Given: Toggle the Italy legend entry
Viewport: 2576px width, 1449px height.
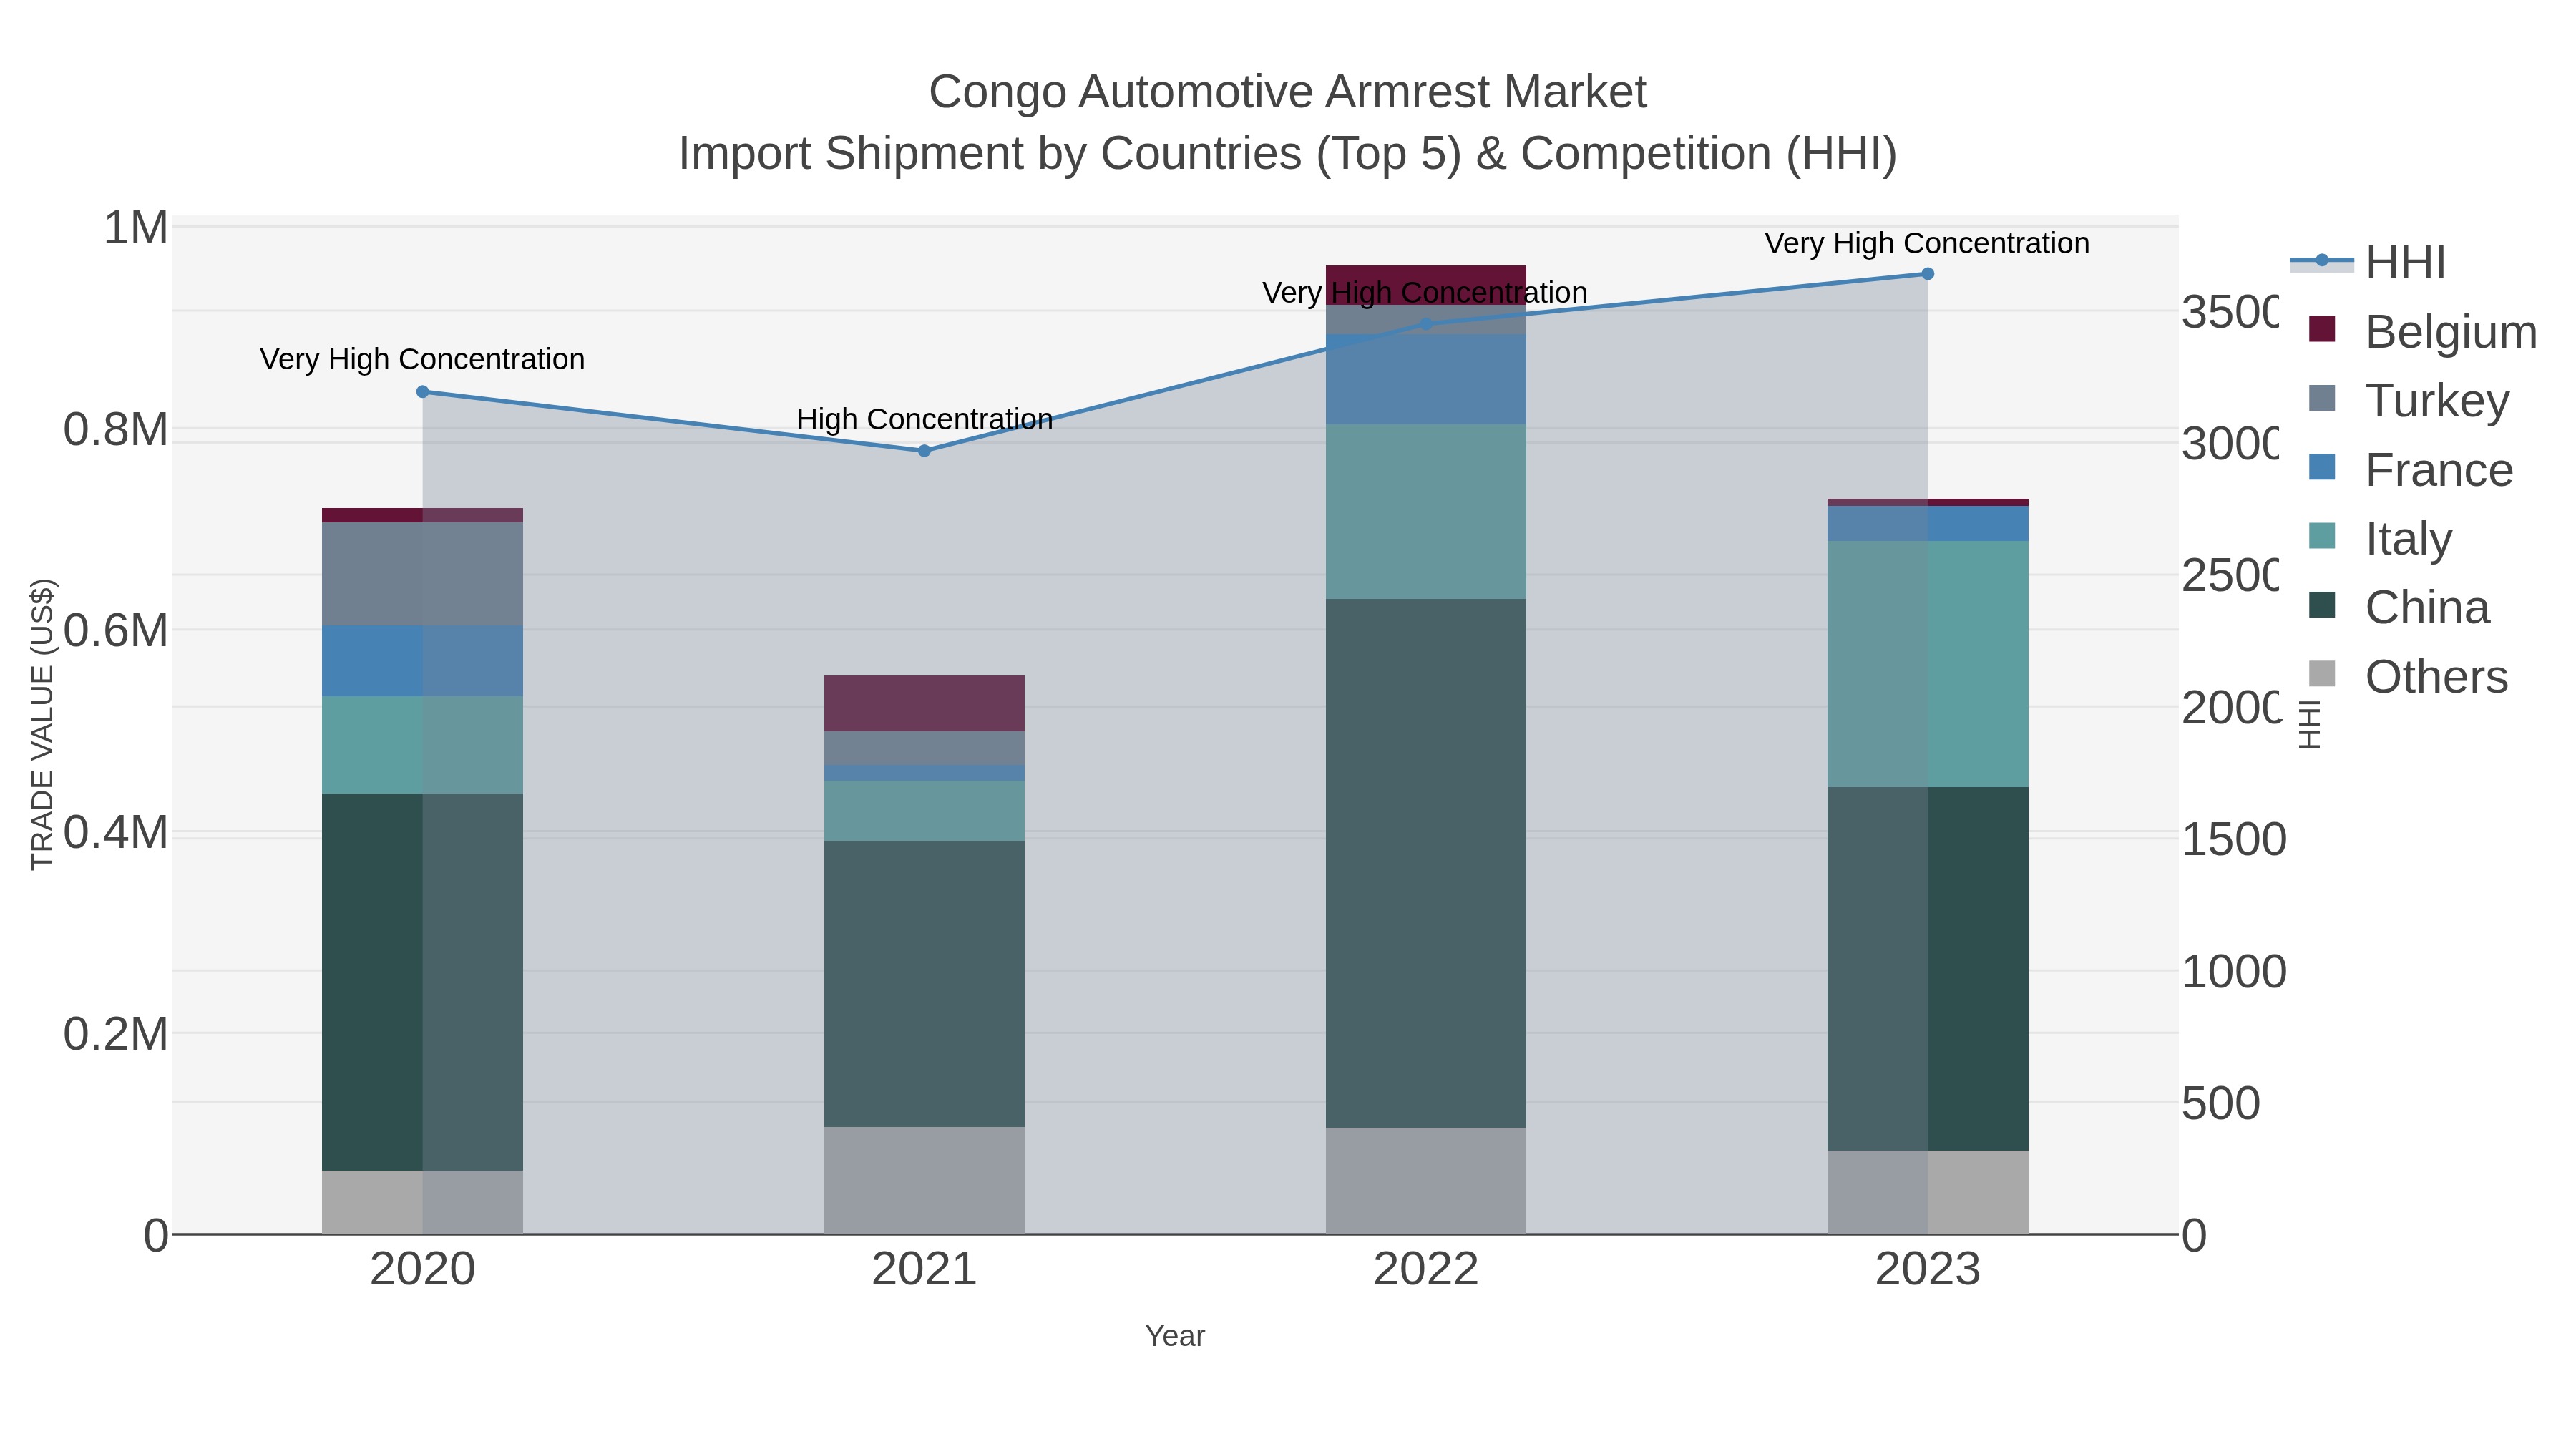Looking at the screenshot, I should coord(2380,538).
